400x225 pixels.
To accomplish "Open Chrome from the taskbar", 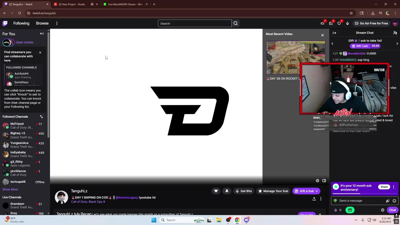I will tap(237, 220).
